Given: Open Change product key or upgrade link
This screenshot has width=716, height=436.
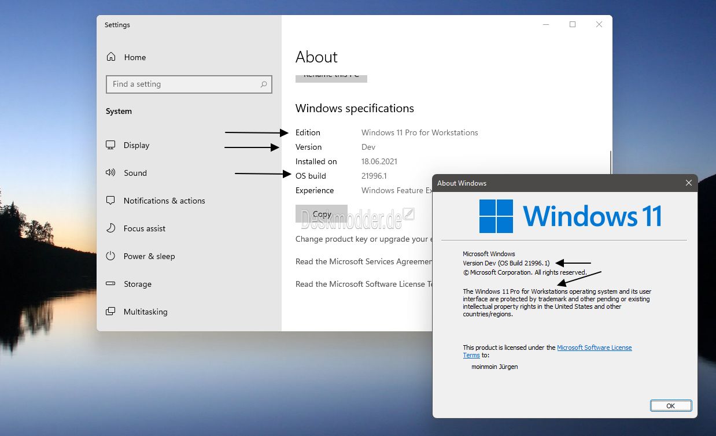Looking at the screenshot, I should point(364,239).
